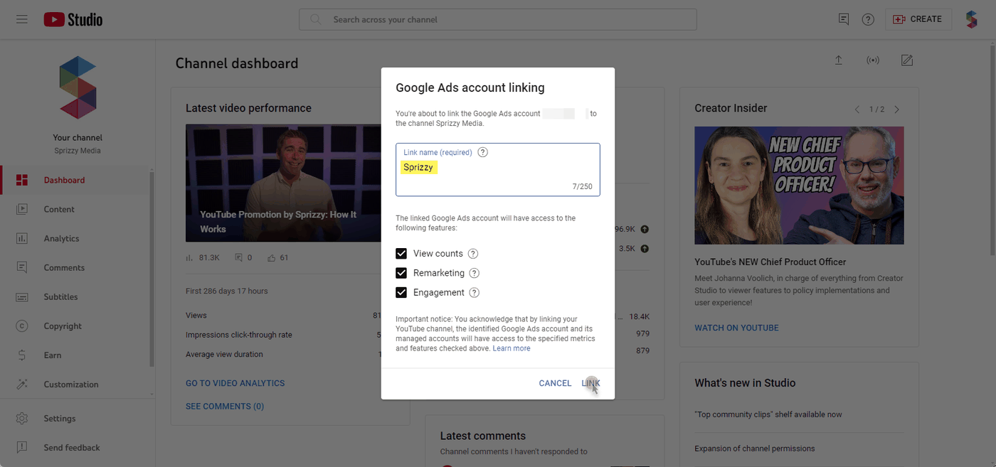Click the CREATE button
Viewport: 996px width, 467px height.
tap(918, 19)
